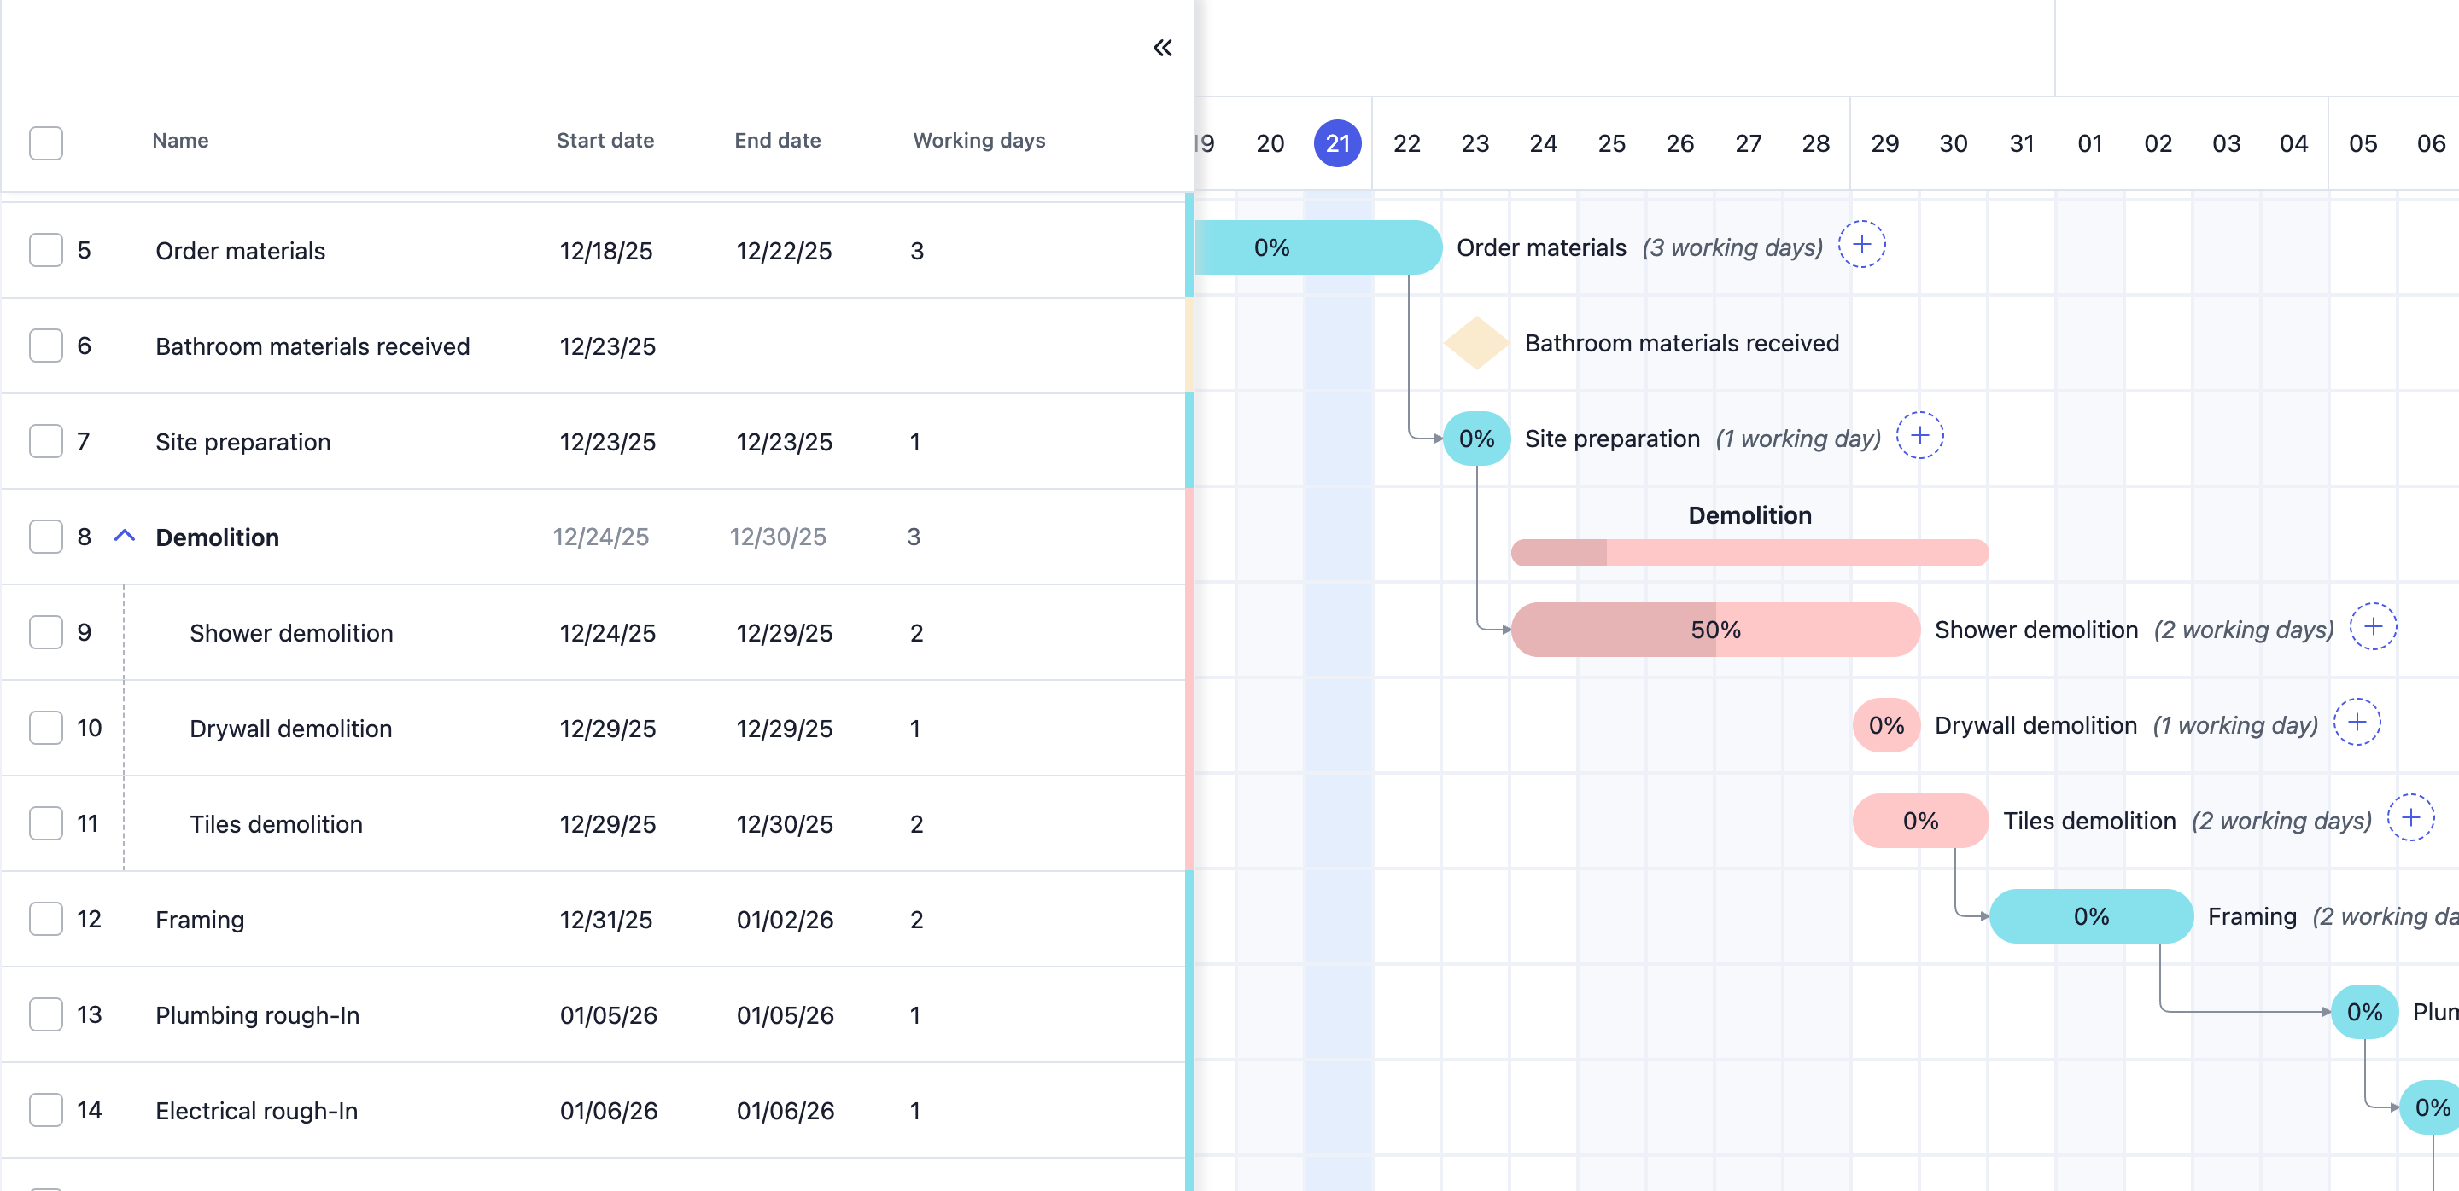Sort by the Start date column header
Screen dimensions: 2459x1191
coord(605,140)
